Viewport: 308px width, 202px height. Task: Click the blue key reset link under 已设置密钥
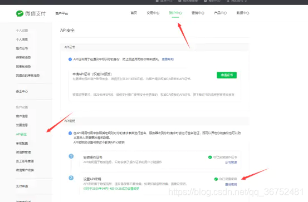(231, 185)
